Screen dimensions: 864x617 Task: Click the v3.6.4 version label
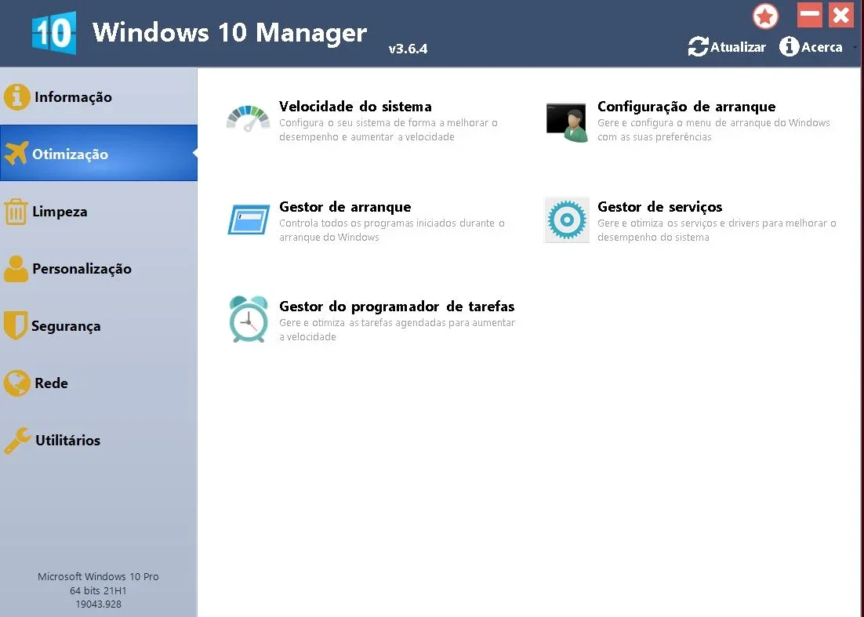pos(408,49)
